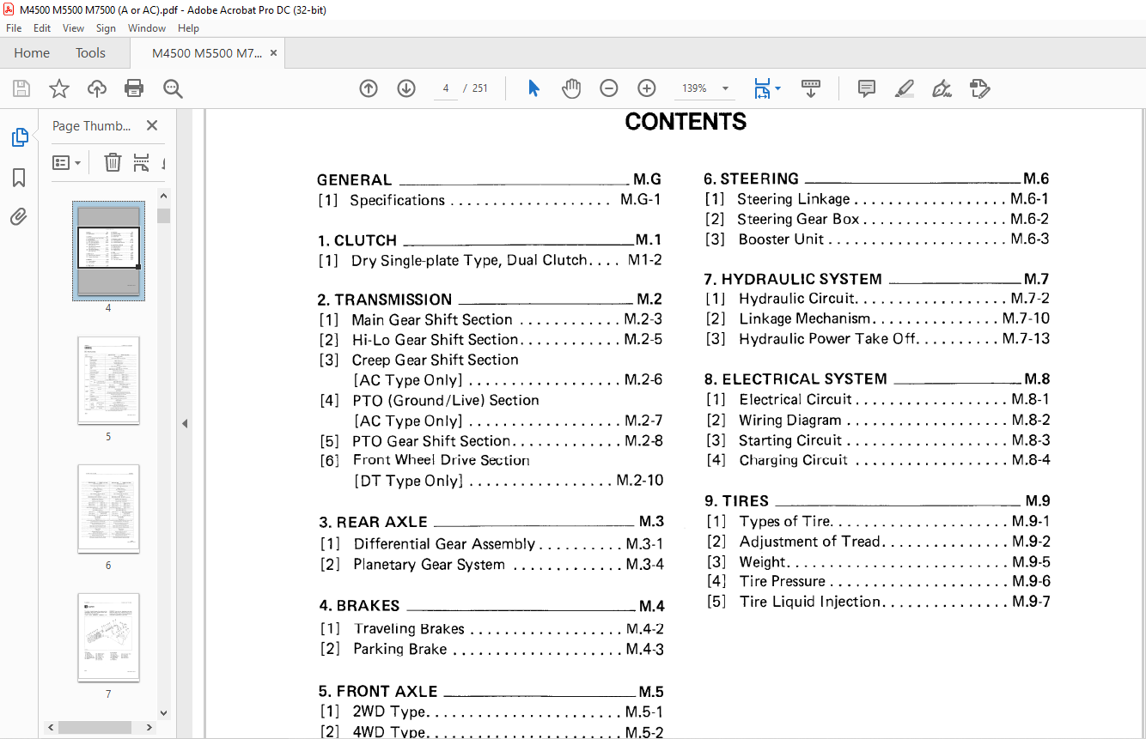
Task: Click 'Adjustment of Tread' entry
Action: [x=810, y=542]
